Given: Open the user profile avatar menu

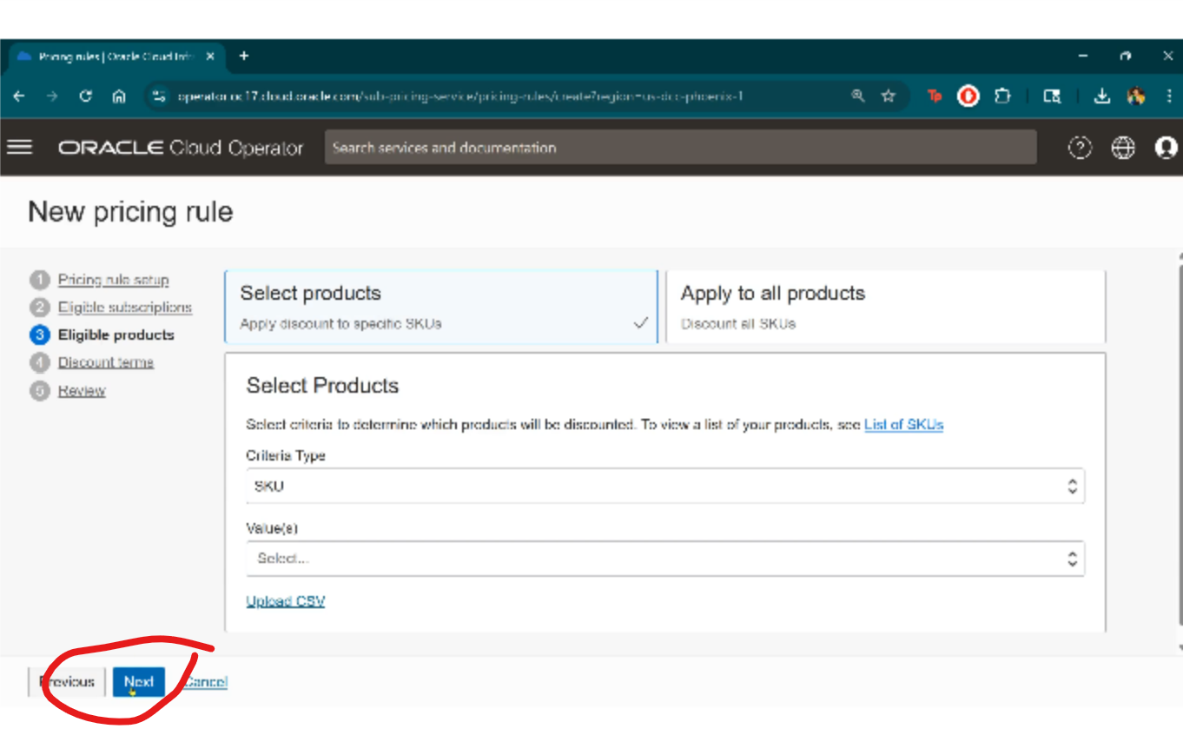Looking at the screenshot, I should pos(1166,149).
